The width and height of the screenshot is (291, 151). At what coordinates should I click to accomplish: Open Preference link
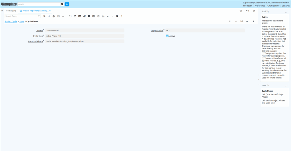pos(260,6)
